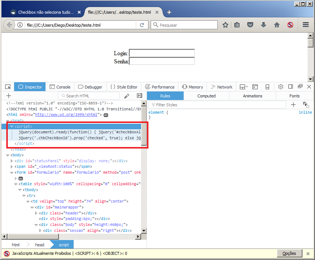Select head in the breadcrumb bar
The width and height of the screenshot is (315, 260).
(40, 245)
